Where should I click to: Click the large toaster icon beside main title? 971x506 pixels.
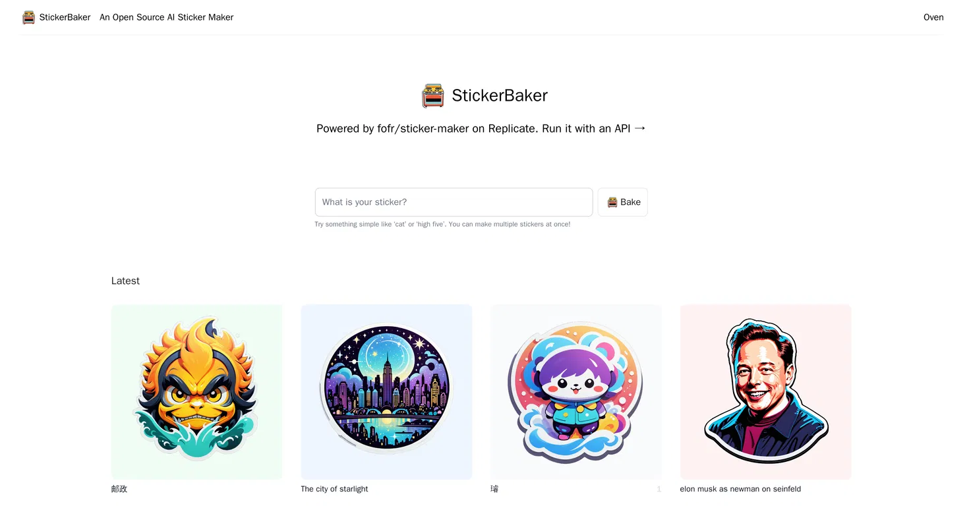tap(433, 96)
